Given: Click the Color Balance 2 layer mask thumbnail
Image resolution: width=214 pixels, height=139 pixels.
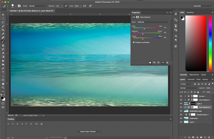Looking at the screenshot, I should coord(195,107).
